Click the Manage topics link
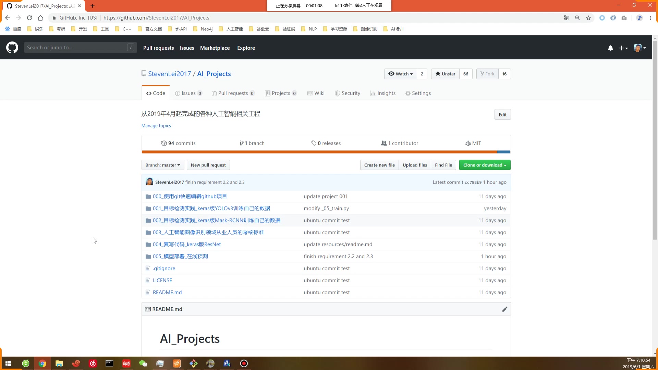The height and width of the screenshot is (370, 658). [156, 126]
